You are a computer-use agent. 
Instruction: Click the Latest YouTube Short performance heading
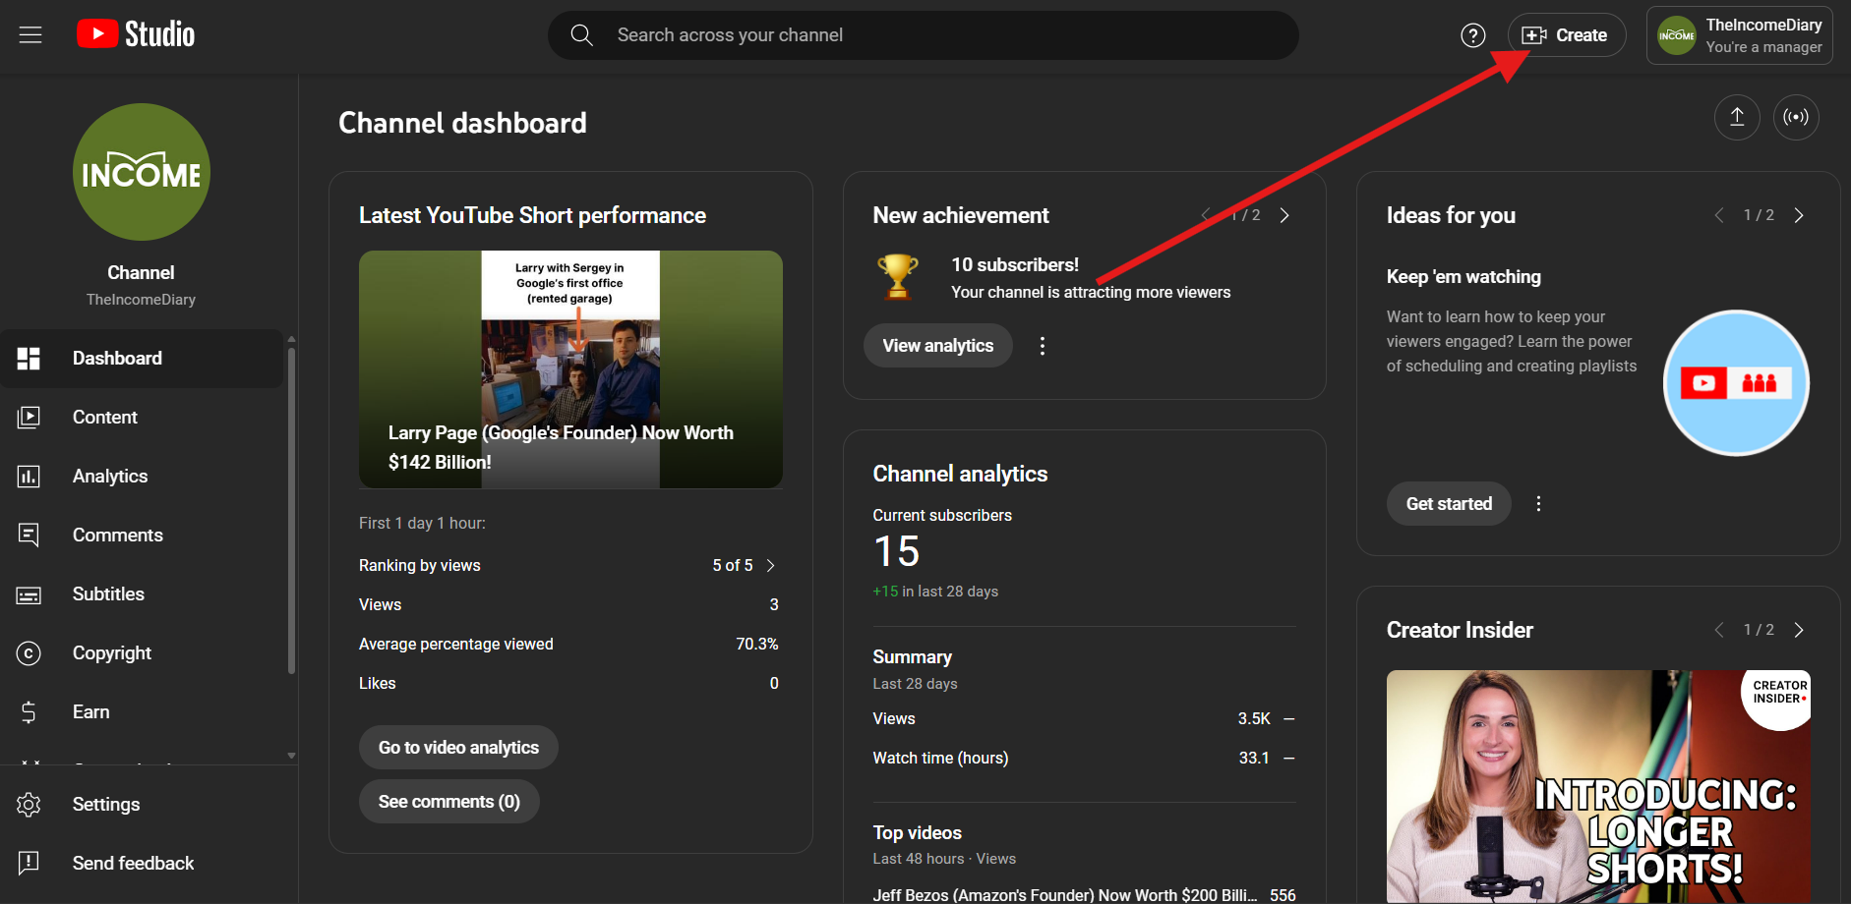532,215
